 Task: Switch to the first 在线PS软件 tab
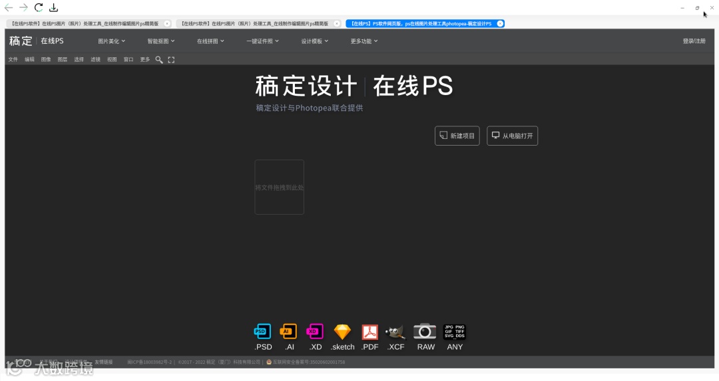click(85, 23)
